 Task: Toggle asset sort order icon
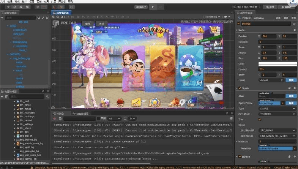click(6, 96)
